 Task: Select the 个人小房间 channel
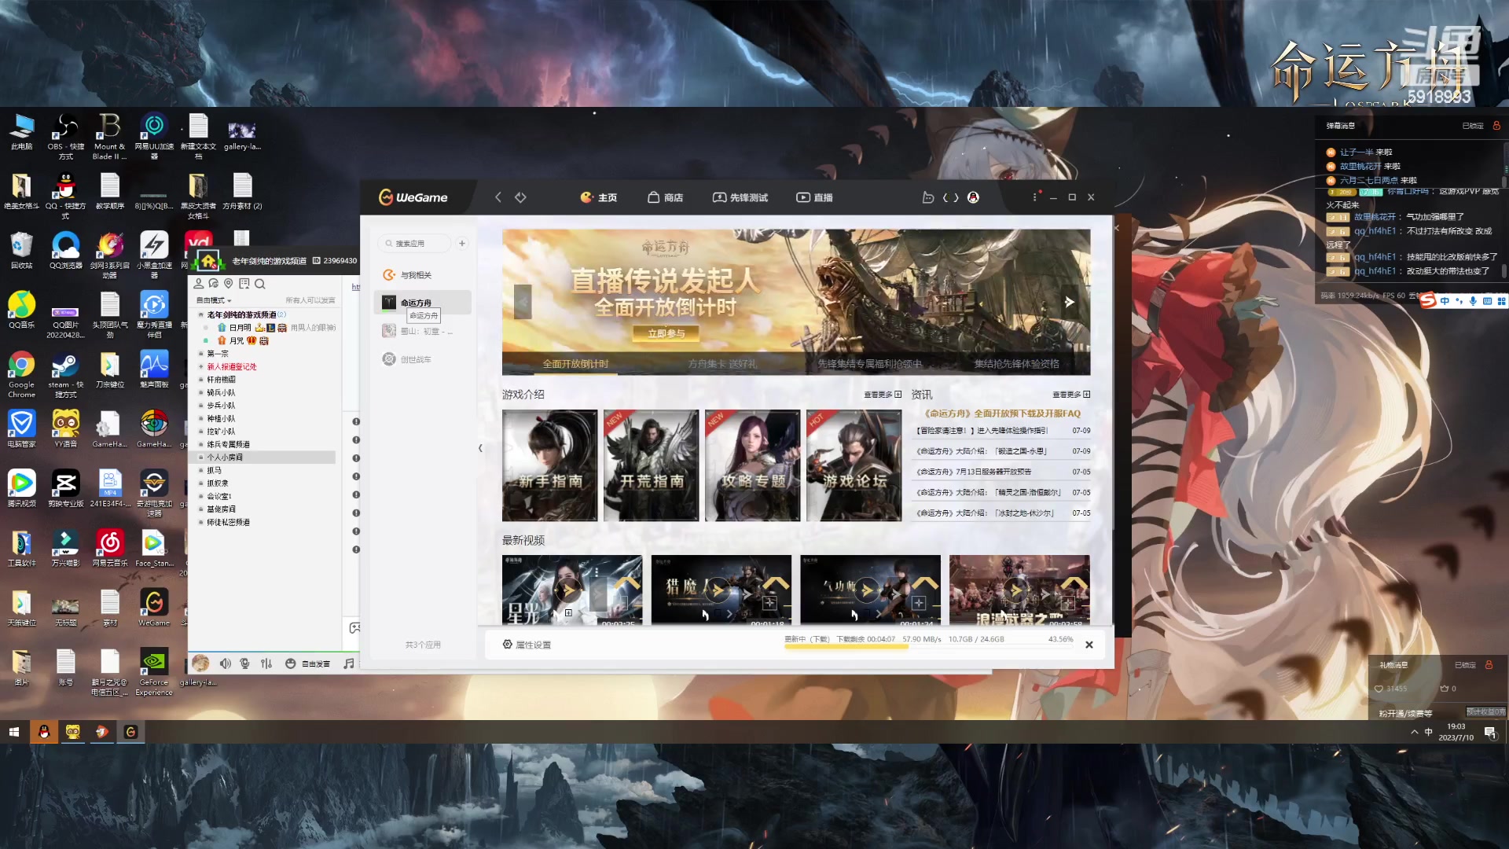tap(225, 458)
